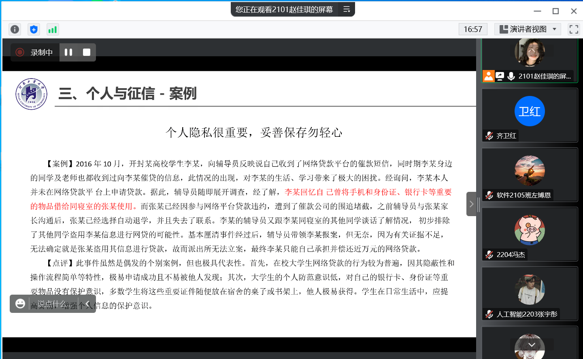Image resolution: width=583 pixels, height=359 pixels.
Task: Click the sidebar resize divider handle
Action: tap(479, 204)
